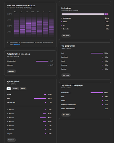The height and width of the screenshot is (143, 114).
Task: Click the Male views bar
Action: click(40, 98)
